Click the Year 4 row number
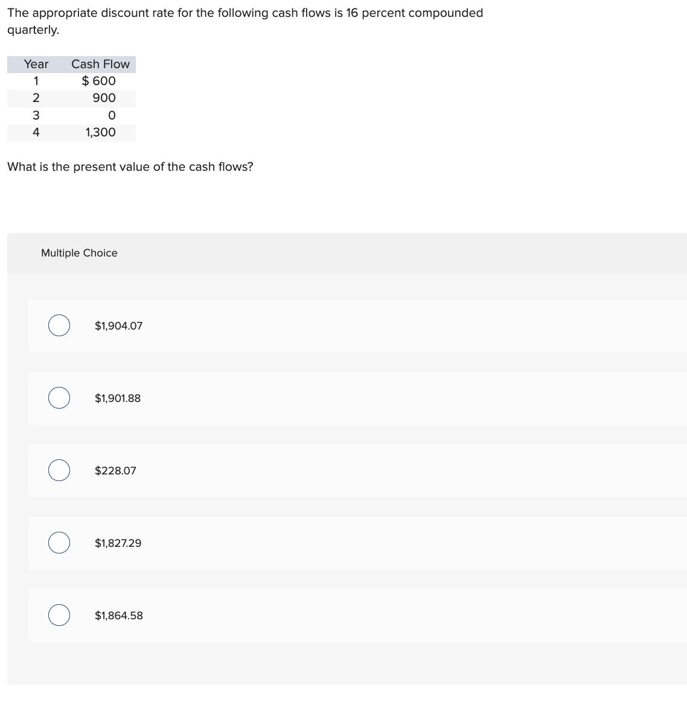Screen dimensions: 687x705 tap(36, 132)
